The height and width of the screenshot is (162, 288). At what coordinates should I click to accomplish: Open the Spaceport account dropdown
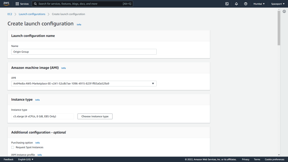coord(278,4)
